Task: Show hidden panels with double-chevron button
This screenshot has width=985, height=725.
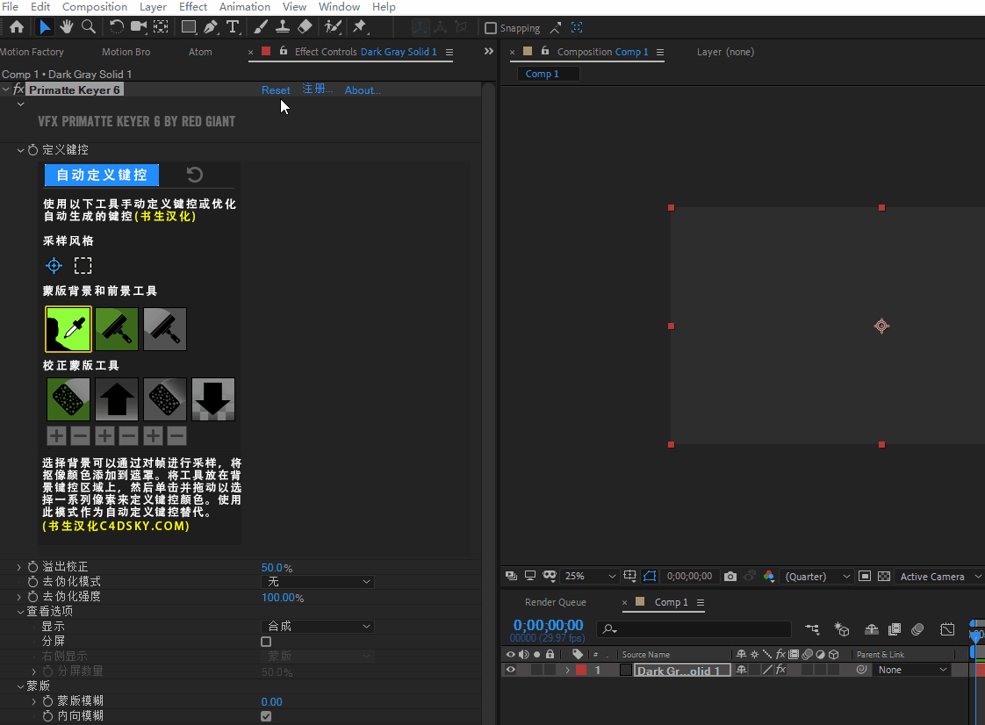Action: point(489,52)
